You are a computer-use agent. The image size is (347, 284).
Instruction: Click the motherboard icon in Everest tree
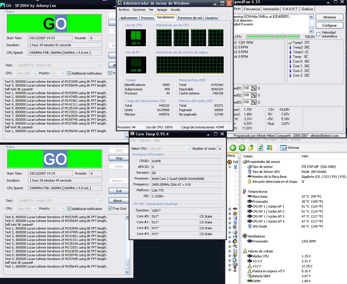[235, 209]
